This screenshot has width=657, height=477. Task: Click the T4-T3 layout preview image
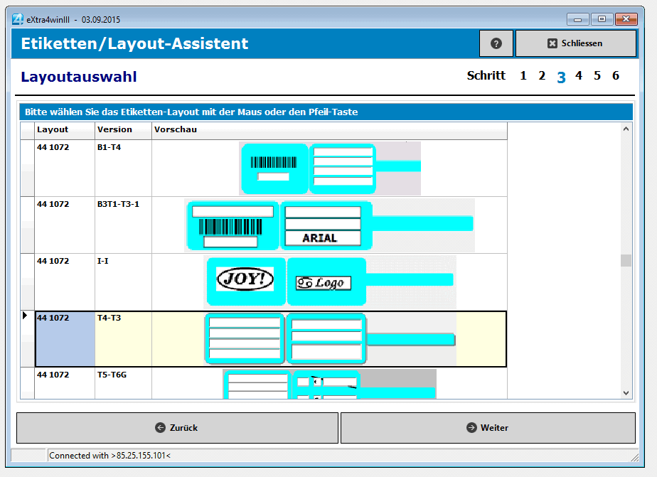pyautogui.click(x=330, y=339)
